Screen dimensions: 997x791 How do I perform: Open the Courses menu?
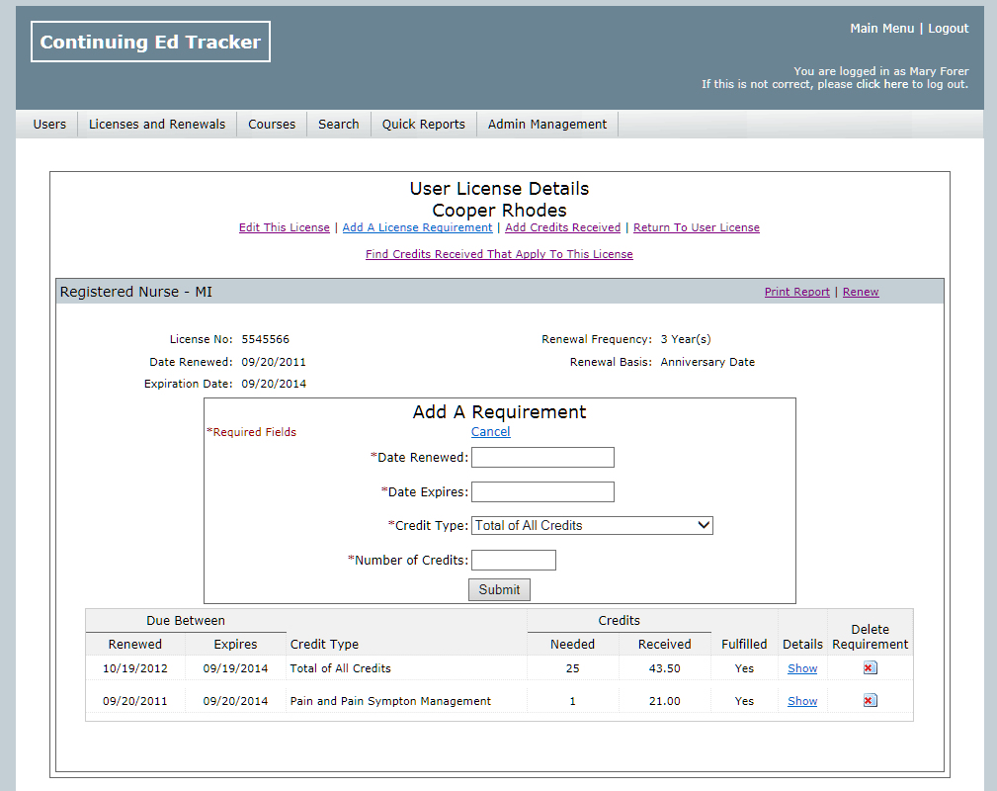coord(272,125)
